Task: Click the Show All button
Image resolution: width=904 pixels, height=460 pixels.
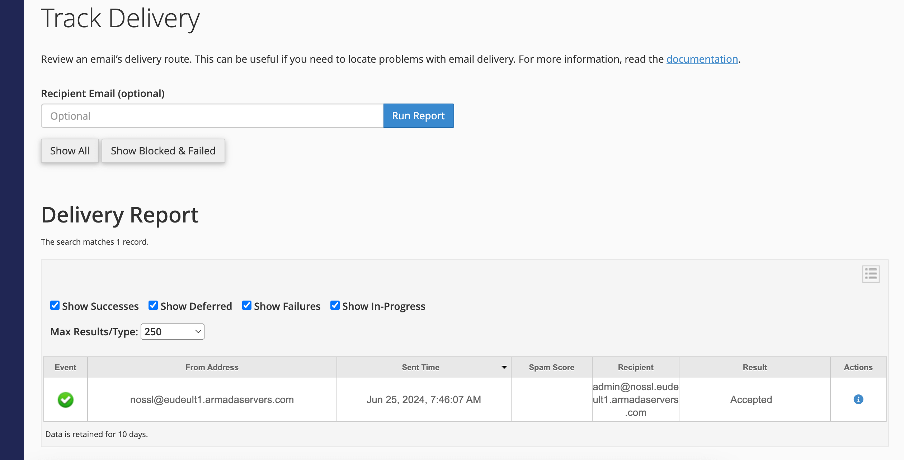Action: tap(70, 151)
